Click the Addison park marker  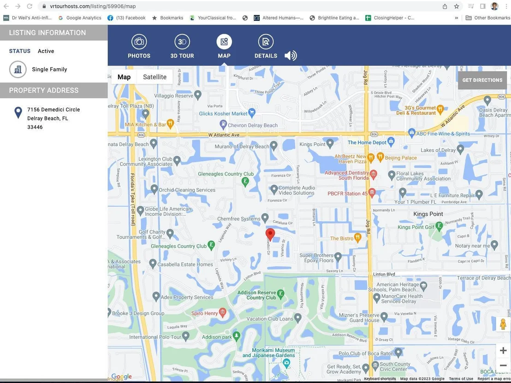coord(237,336)
